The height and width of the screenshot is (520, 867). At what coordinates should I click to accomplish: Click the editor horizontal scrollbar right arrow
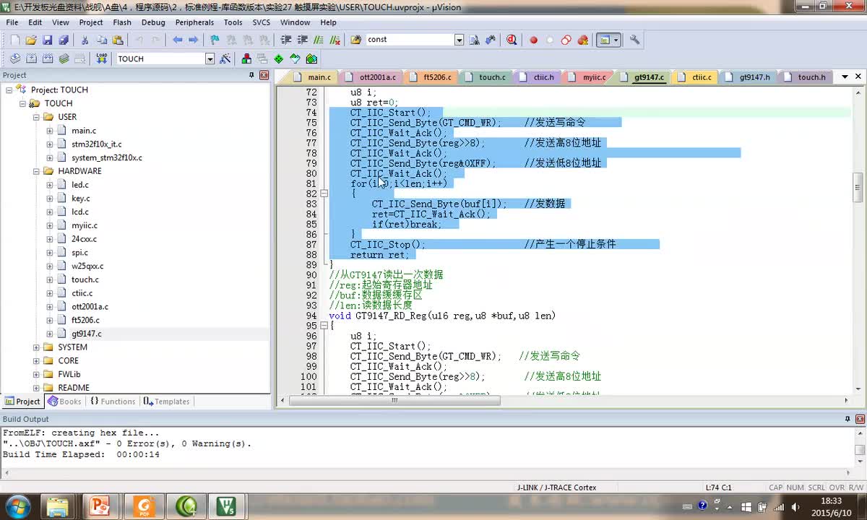pyautogui.click(x=847, y=401)
